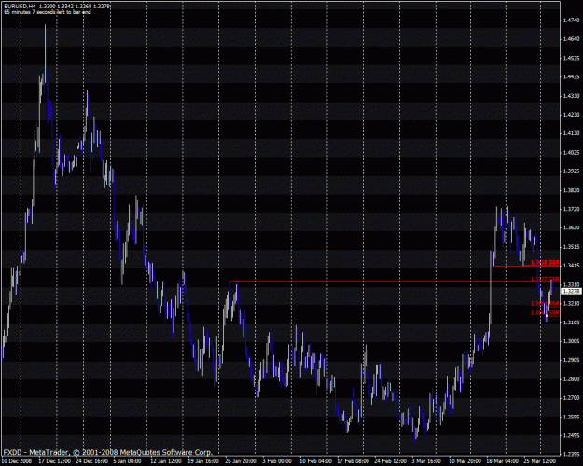Select the lowest red S&R label near 1.3141
This screenshot has width=583, height=466.
[545, 313]
